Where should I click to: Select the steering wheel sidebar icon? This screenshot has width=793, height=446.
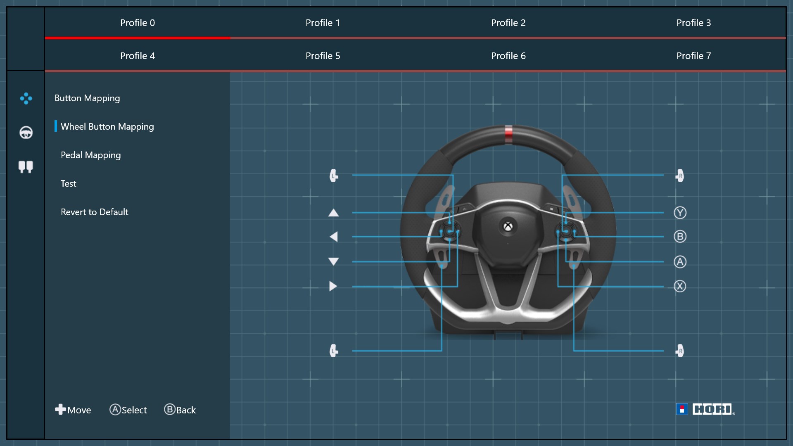click(26, 133)
